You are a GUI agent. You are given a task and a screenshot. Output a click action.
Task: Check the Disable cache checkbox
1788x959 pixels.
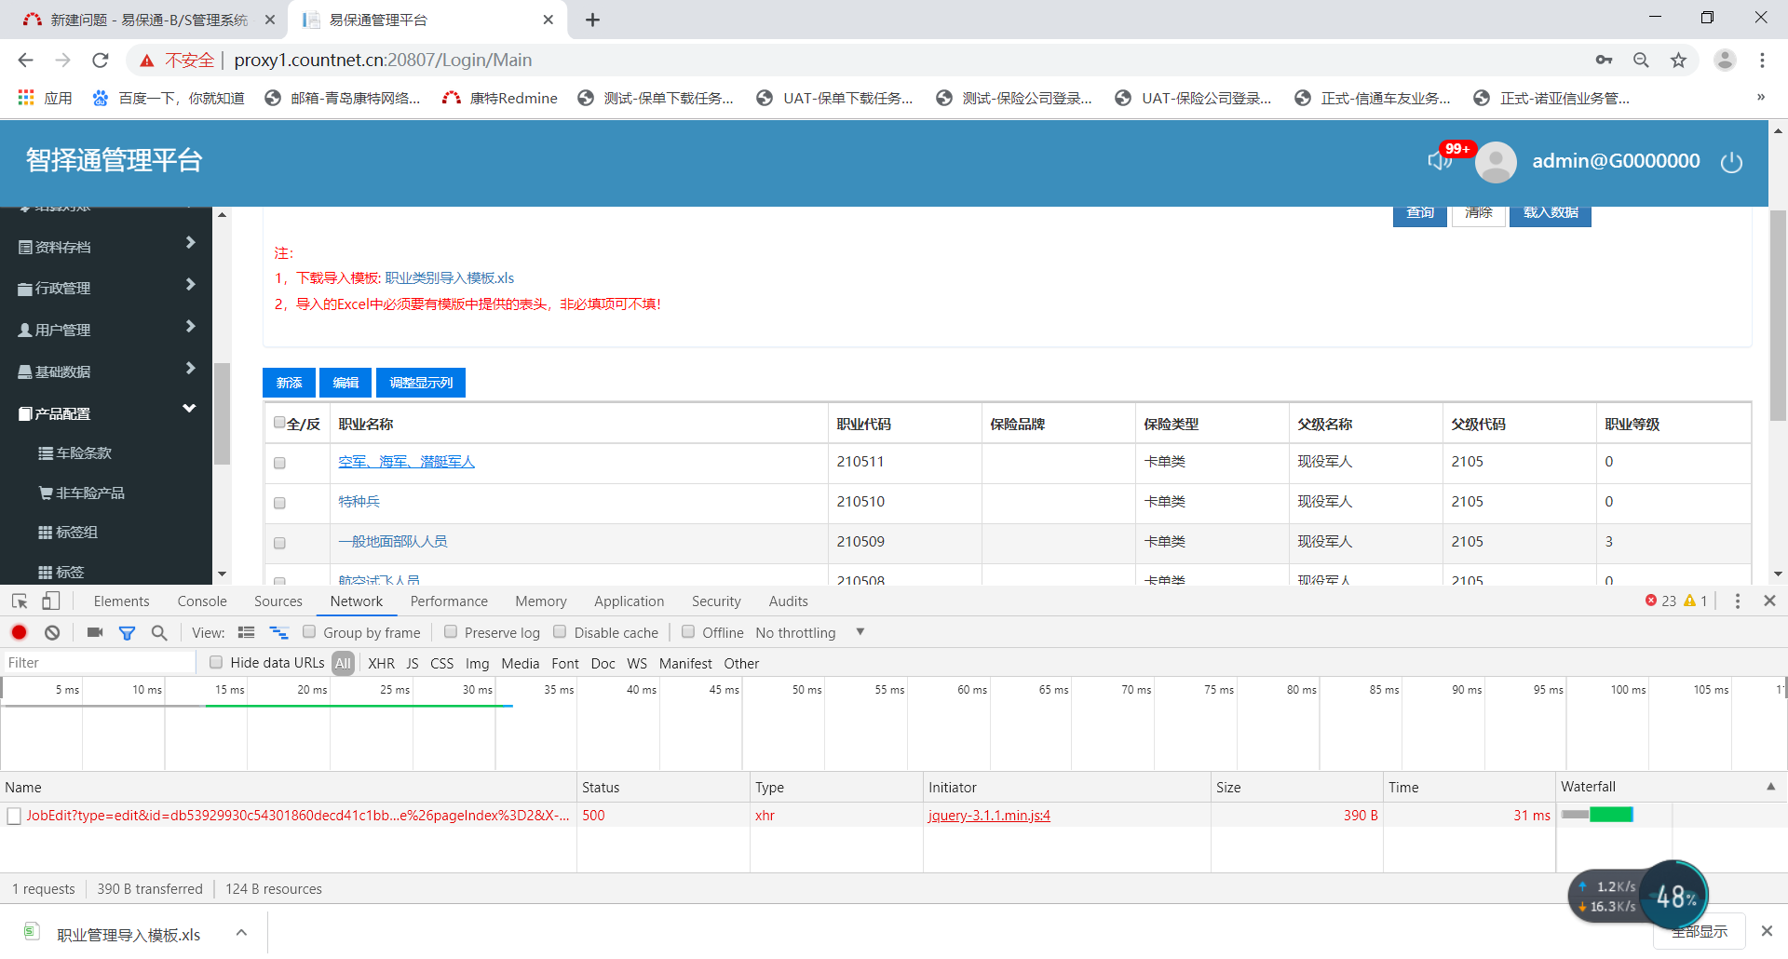(x=561, y=632)
